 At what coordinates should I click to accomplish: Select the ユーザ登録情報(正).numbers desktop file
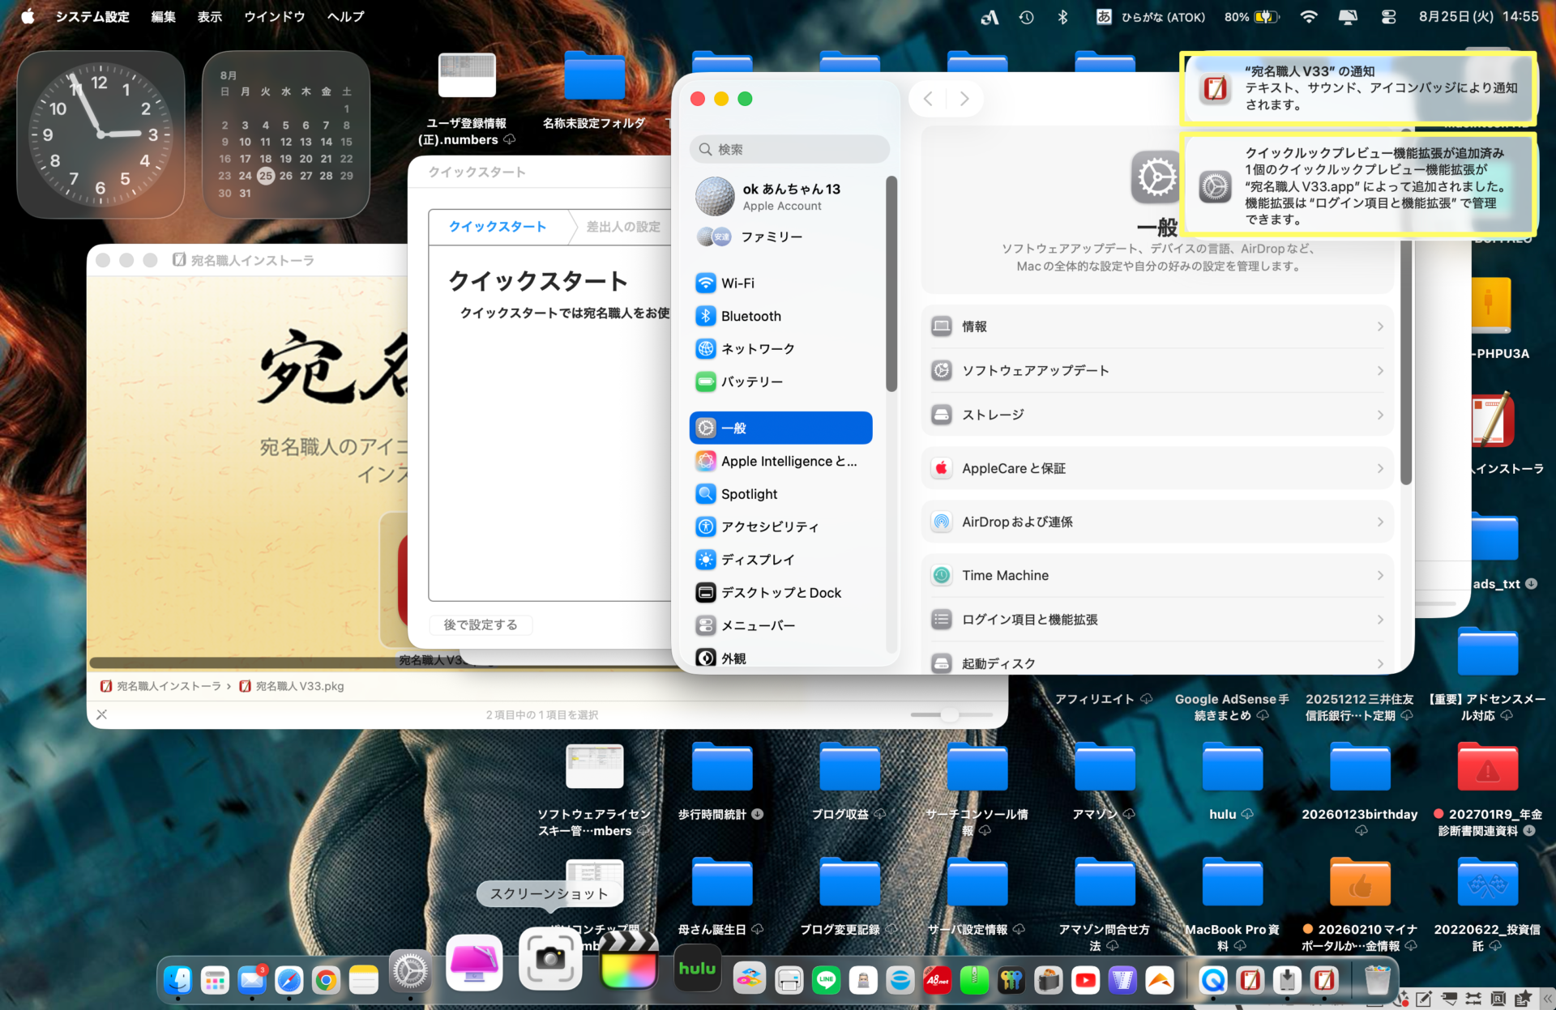(x=466, y=100)
